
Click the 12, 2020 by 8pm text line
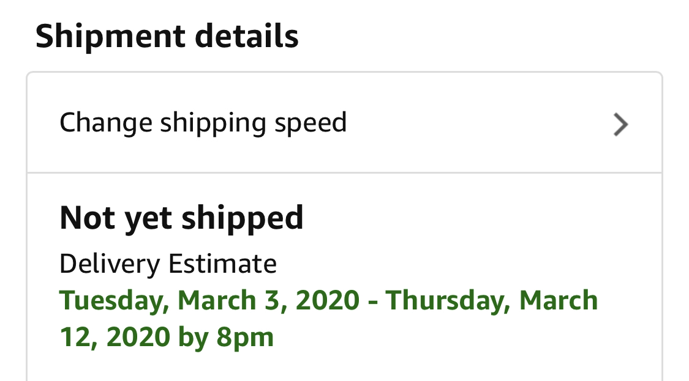point(167,337)
